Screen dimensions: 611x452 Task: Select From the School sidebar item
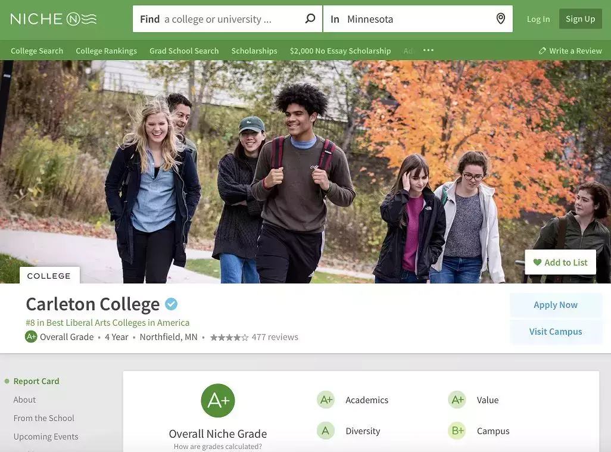43,417
